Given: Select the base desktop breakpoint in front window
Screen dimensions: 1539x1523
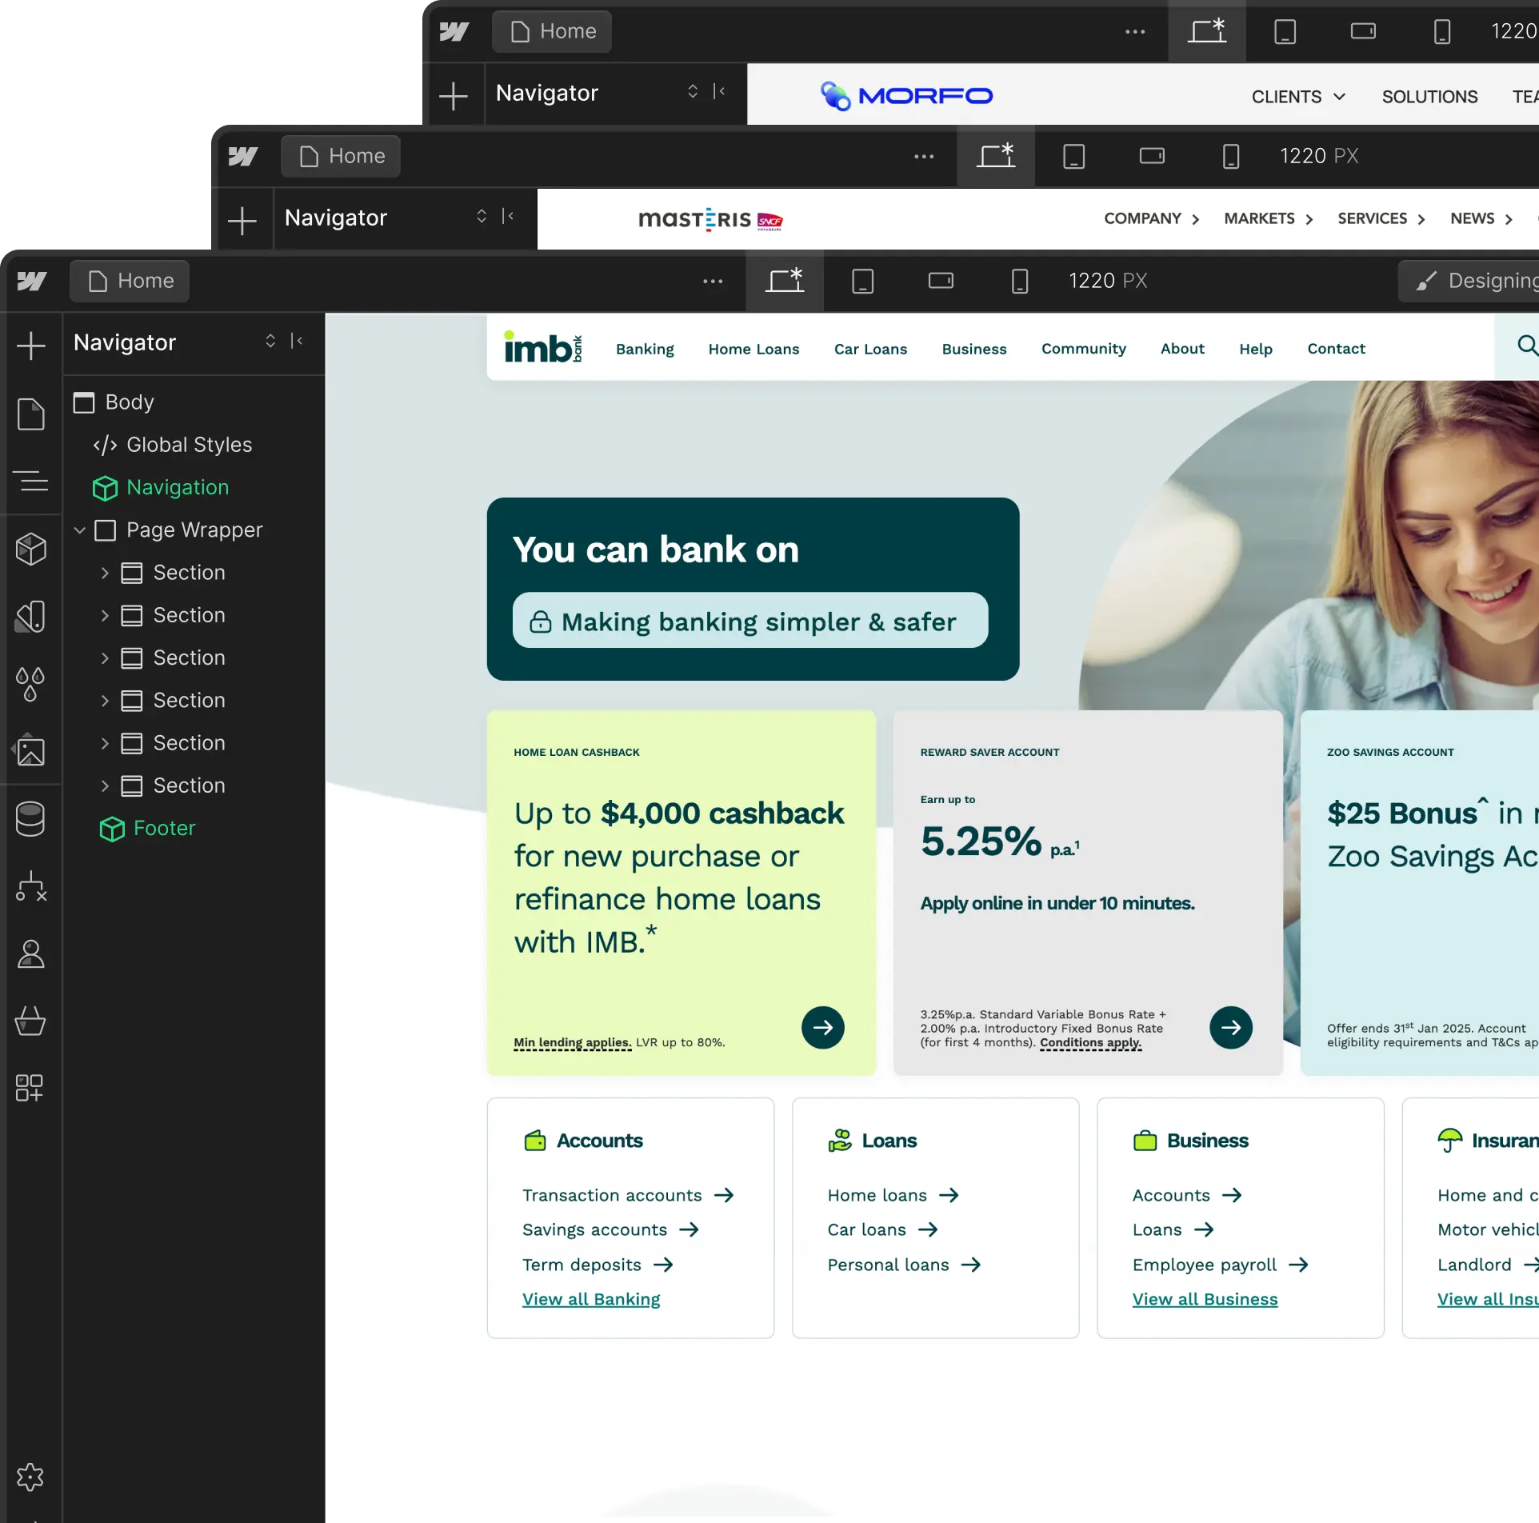Looking at the screenshot, I should [785, 281].
